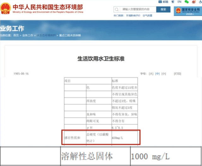Click the blue 搜索 button
Viewport: 202px width, 166px height.
[x=163, y=9]
